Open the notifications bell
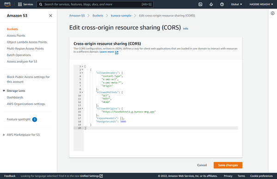 [211, 4]
